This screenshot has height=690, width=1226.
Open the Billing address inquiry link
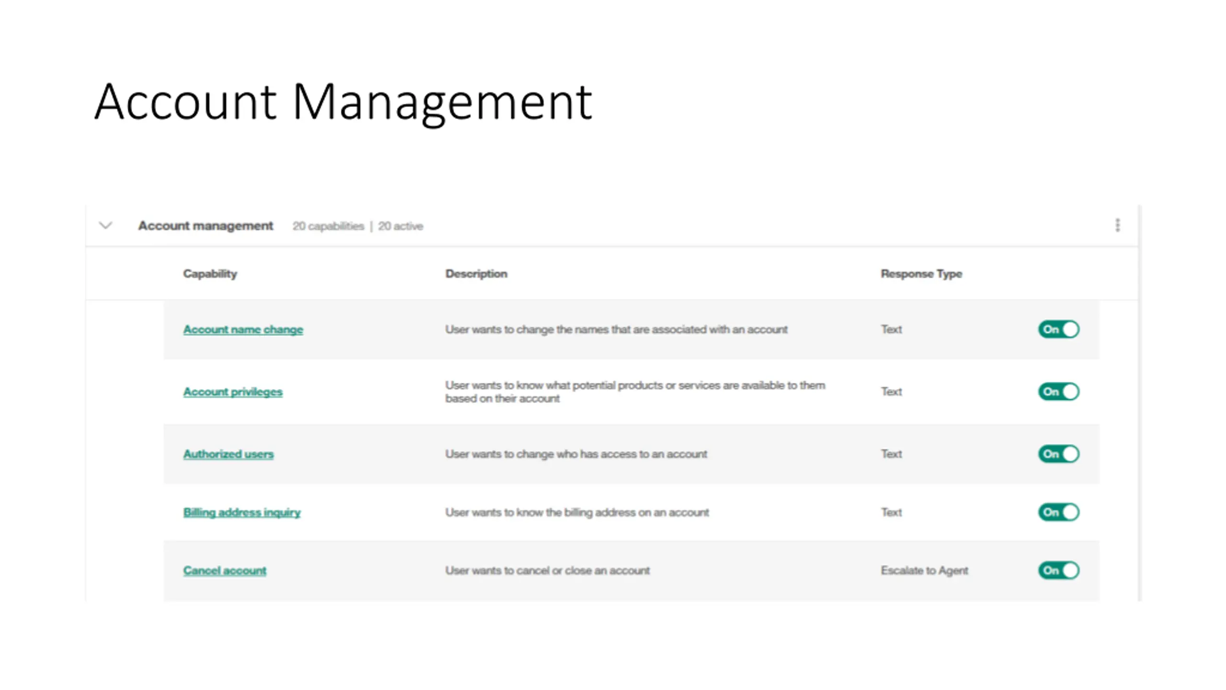242,513
